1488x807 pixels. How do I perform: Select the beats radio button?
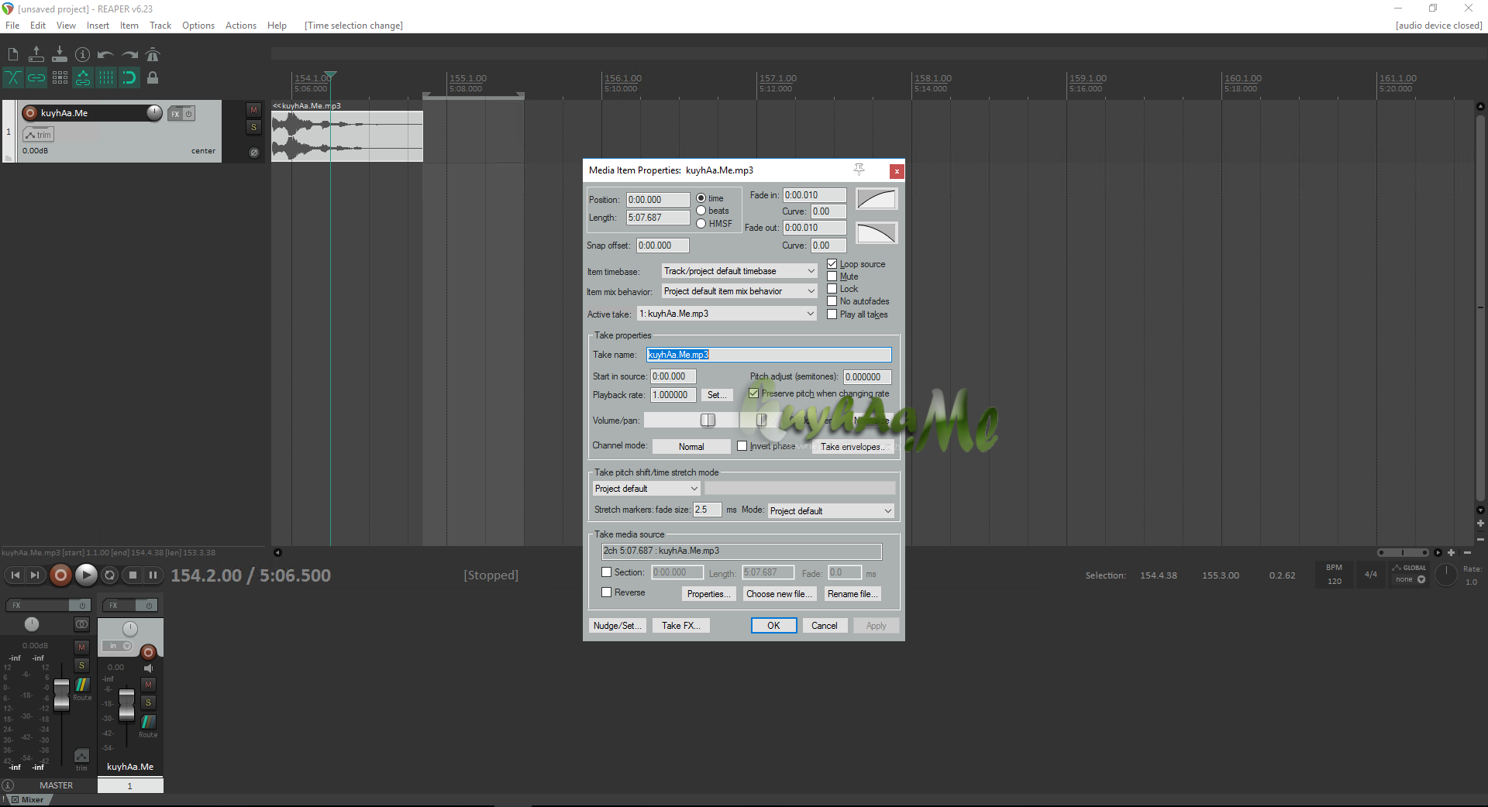click(x=701, y=211)
